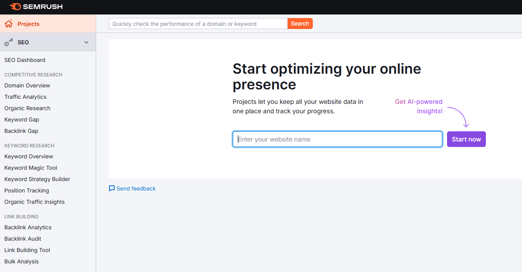Select the Projects home icon

coord(8,24)
